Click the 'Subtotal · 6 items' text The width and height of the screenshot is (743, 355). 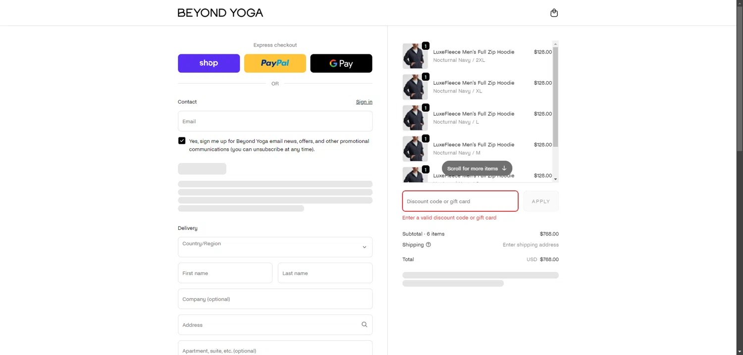(x=424, y=234)
